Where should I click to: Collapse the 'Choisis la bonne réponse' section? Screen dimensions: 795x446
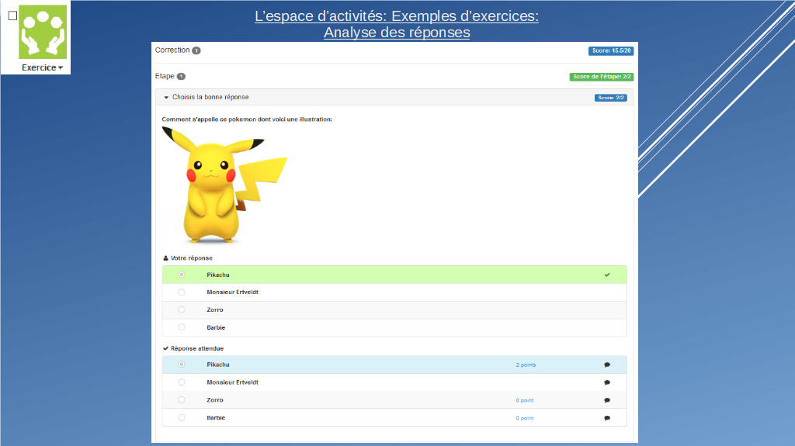(x=166, y=97)
